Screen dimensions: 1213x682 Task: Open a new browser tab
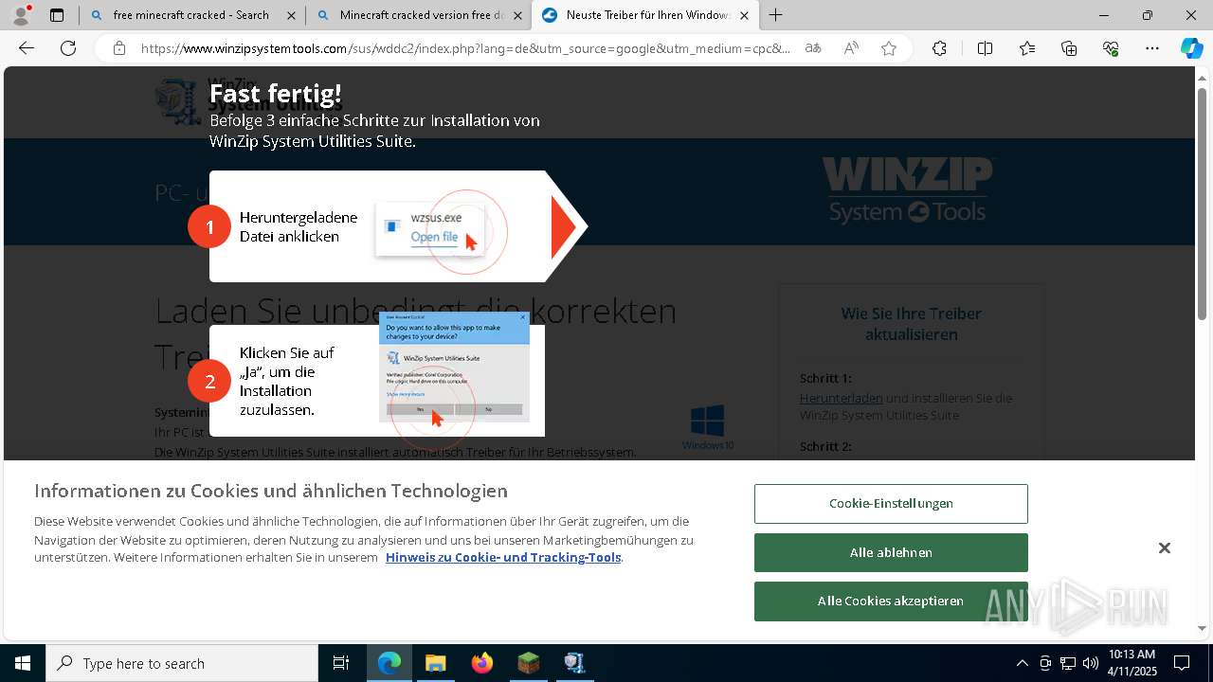(x=776, y=15)
